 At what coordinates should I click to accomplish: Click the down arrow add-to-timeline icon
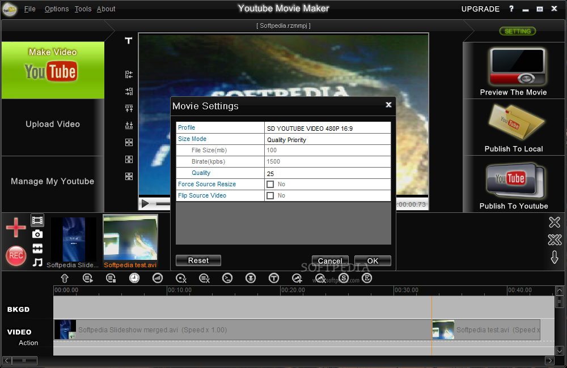pos(555,257)
